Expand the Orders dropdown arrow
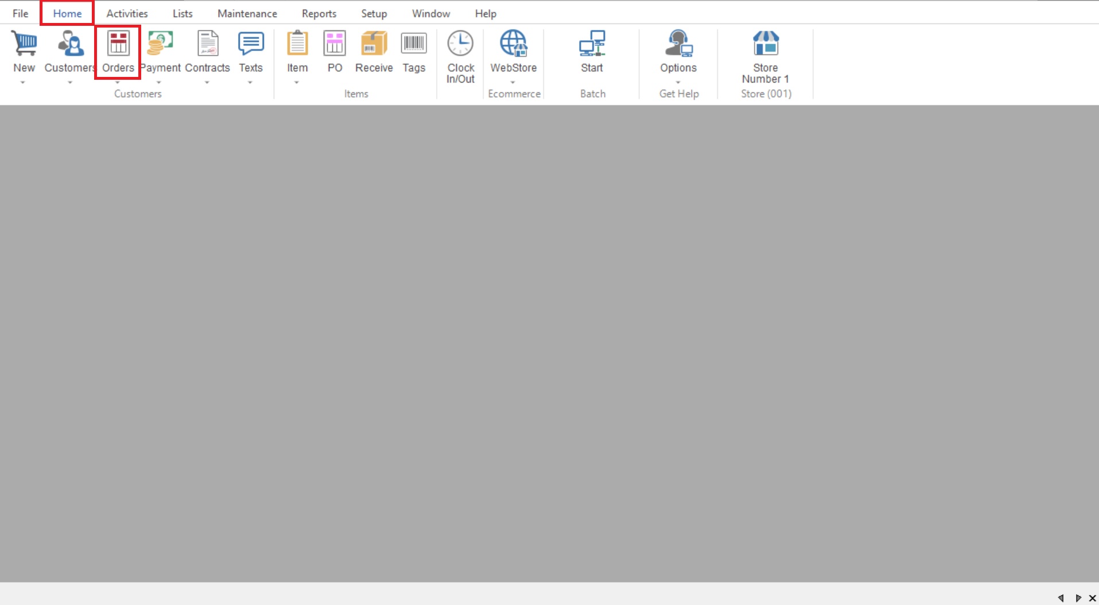 coord(118,83)
